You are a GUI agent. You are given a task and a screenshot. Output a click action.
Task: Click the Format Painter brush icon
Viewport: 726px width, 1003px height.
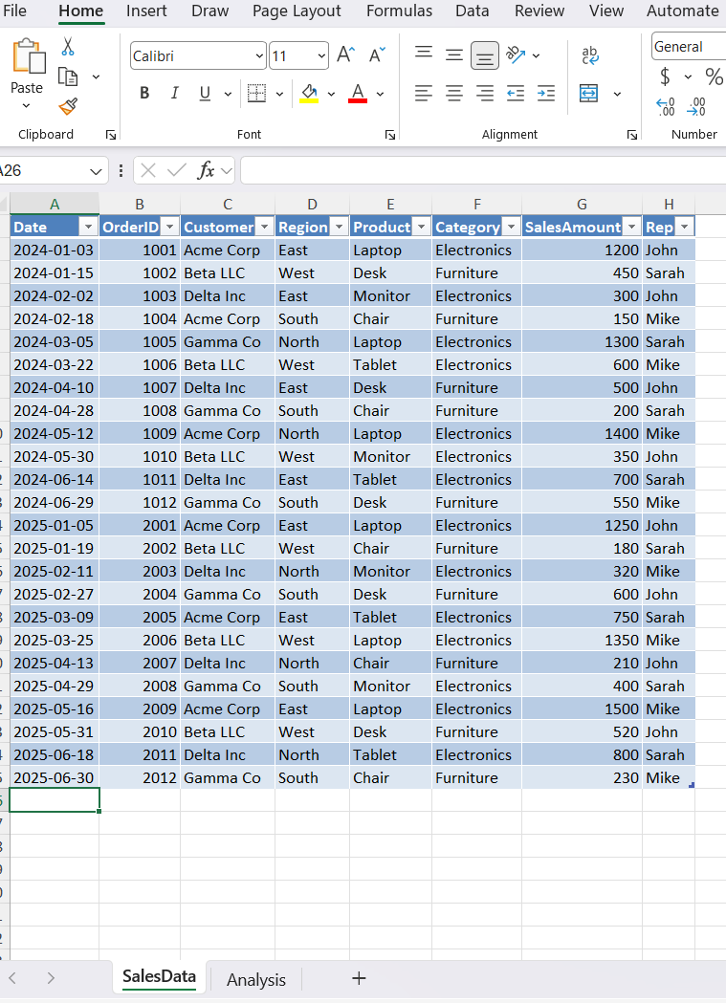click(68, 106)
